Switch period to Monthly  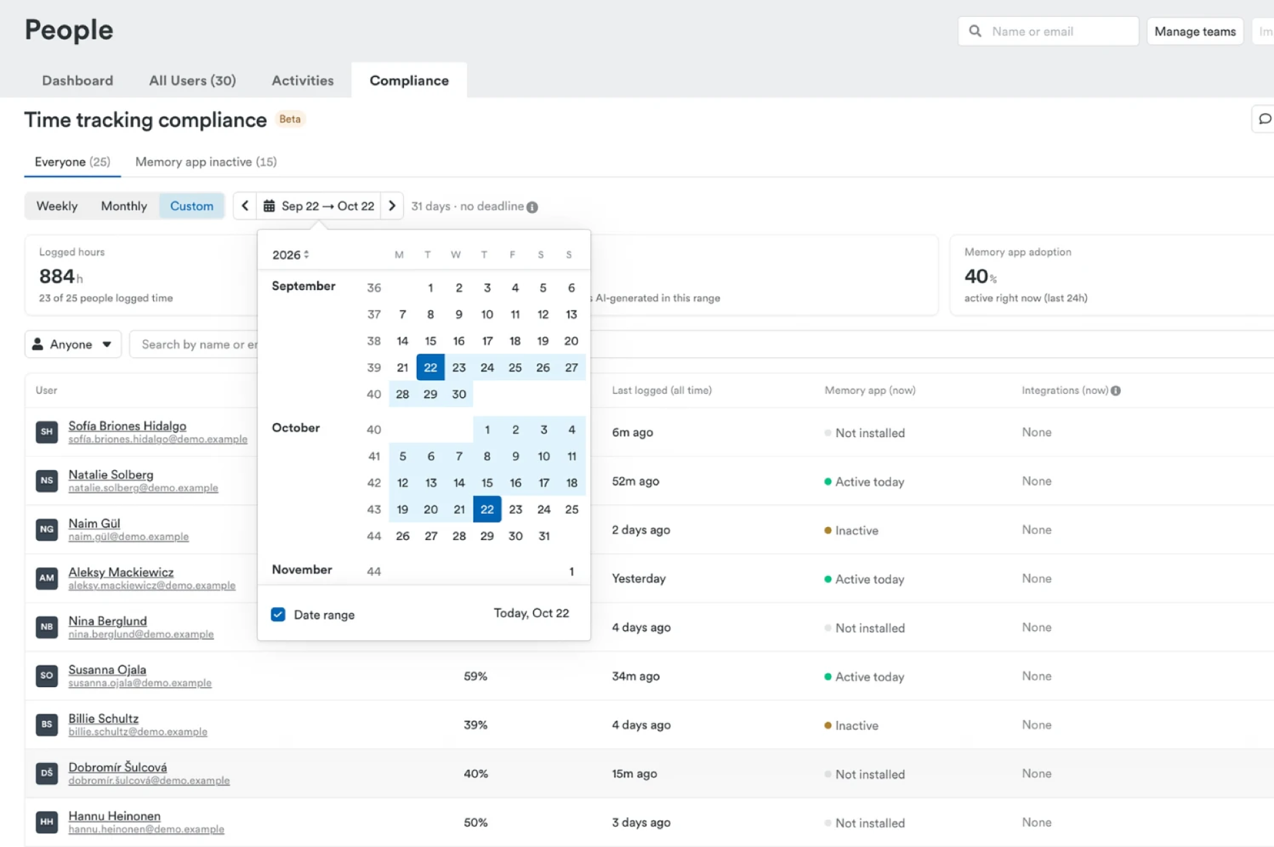124,206
